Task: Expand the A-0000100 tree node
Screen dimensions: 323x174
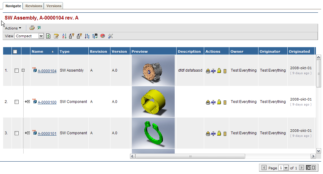Action: (28, 102)
